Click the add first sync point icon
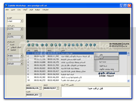 pos(86,45)
